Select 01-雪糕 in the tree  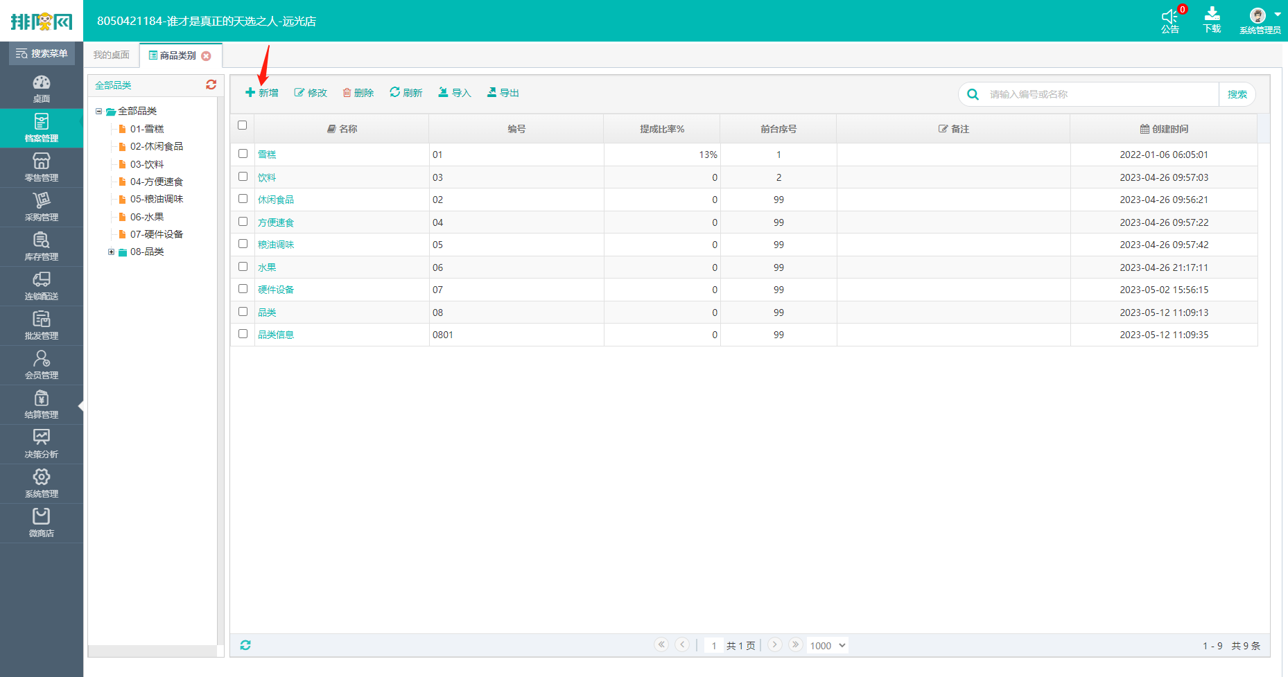[x=147, y=129]
